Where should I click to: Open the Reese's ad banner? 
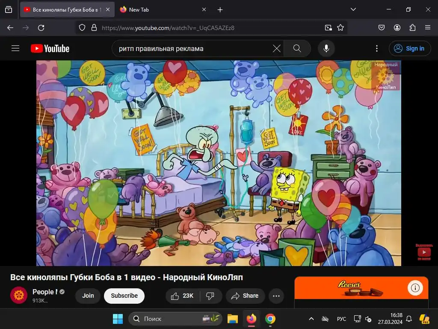click(x=361, y=288)
